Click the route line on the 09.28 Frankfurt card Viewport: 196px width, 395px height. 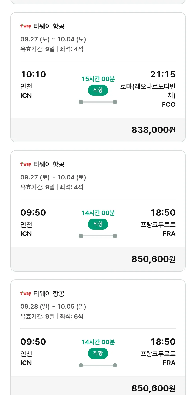click(98, 365)
